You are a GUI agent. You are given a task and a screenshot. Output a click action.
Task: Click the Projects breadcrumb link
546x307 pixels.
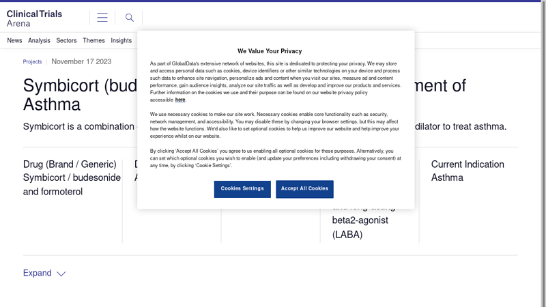(32, 61)
